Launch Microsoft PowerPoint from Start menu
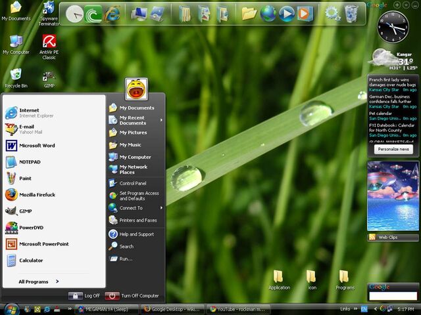Image resolution: width=421 pixels, height=315 pixels. click(54, 244)
